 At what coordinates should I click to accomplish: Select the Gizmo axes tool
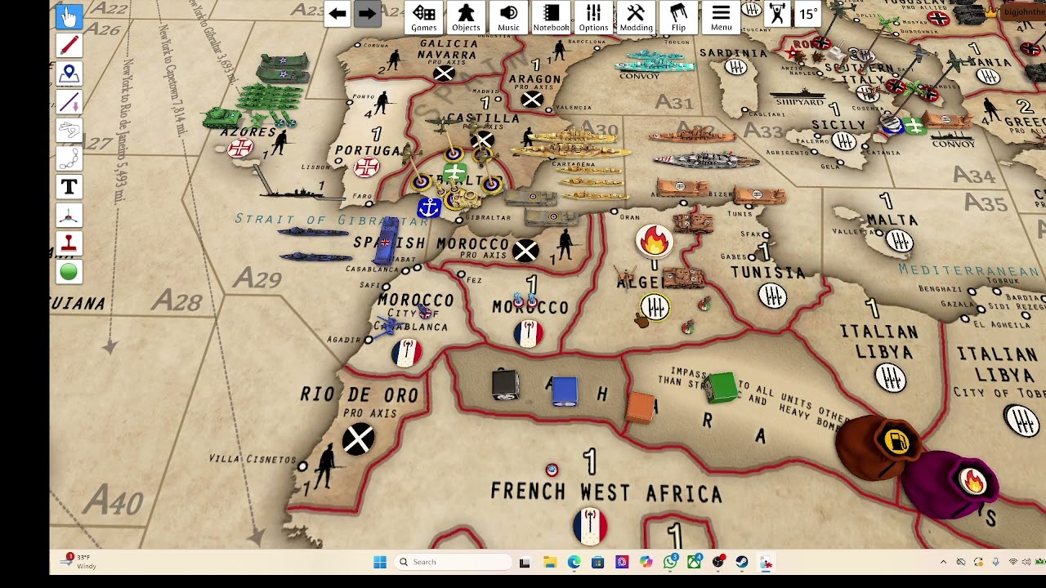pyautogui.click(x=69, y=216)
